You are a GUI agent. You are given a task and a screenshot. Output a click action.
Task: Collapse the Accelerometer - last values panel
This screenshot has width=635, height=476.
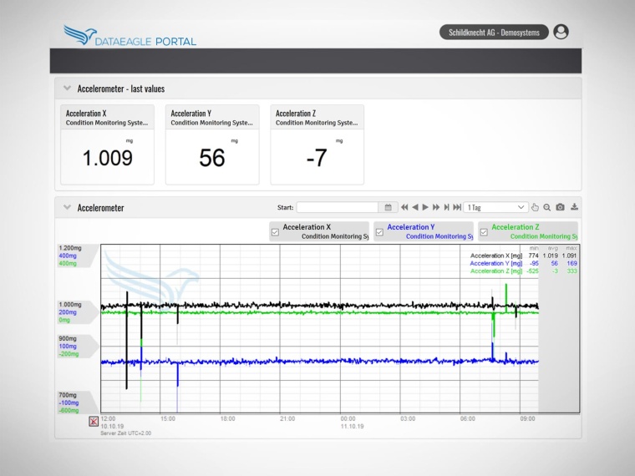(x=67, y=89)
